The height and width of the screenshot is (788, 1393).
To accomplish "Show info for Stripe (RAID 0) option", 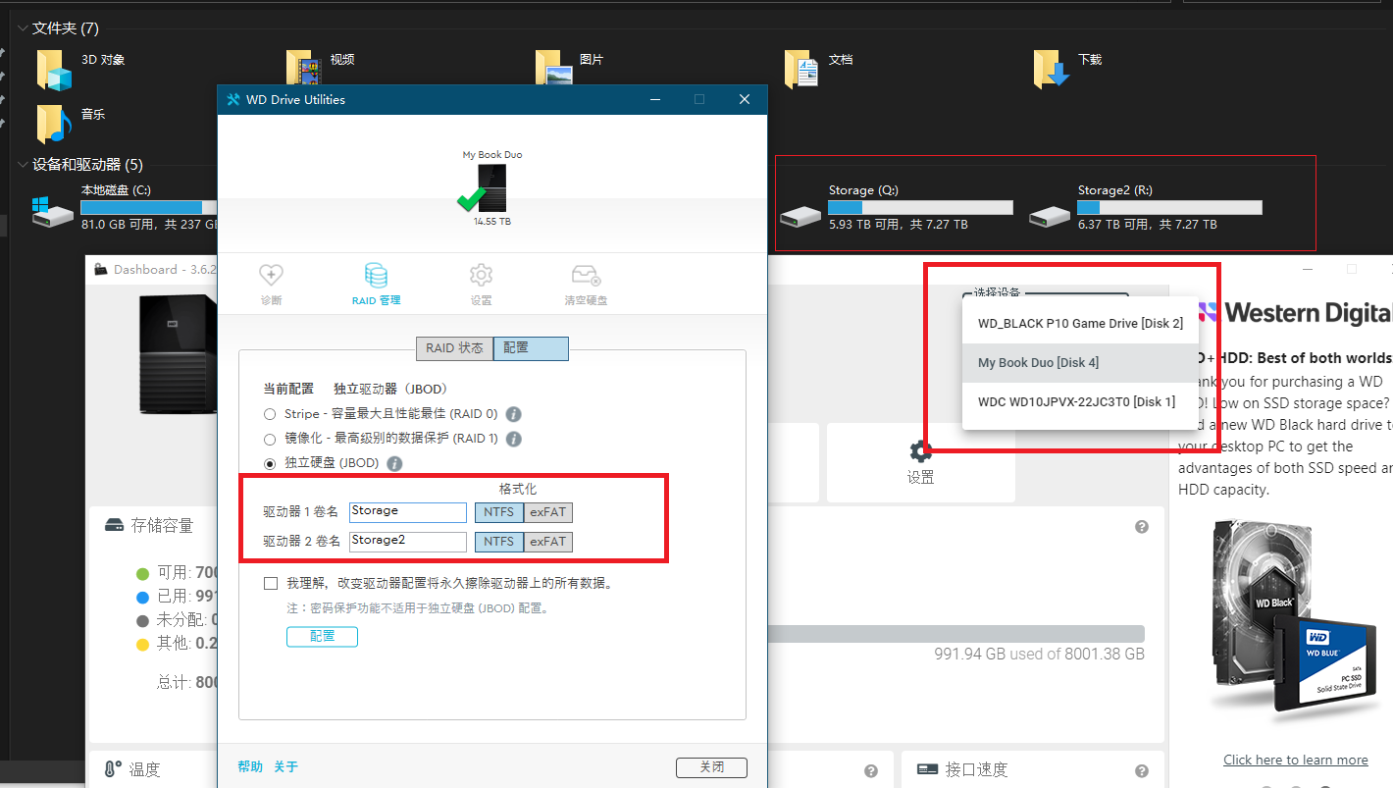I will click(513, 415).
